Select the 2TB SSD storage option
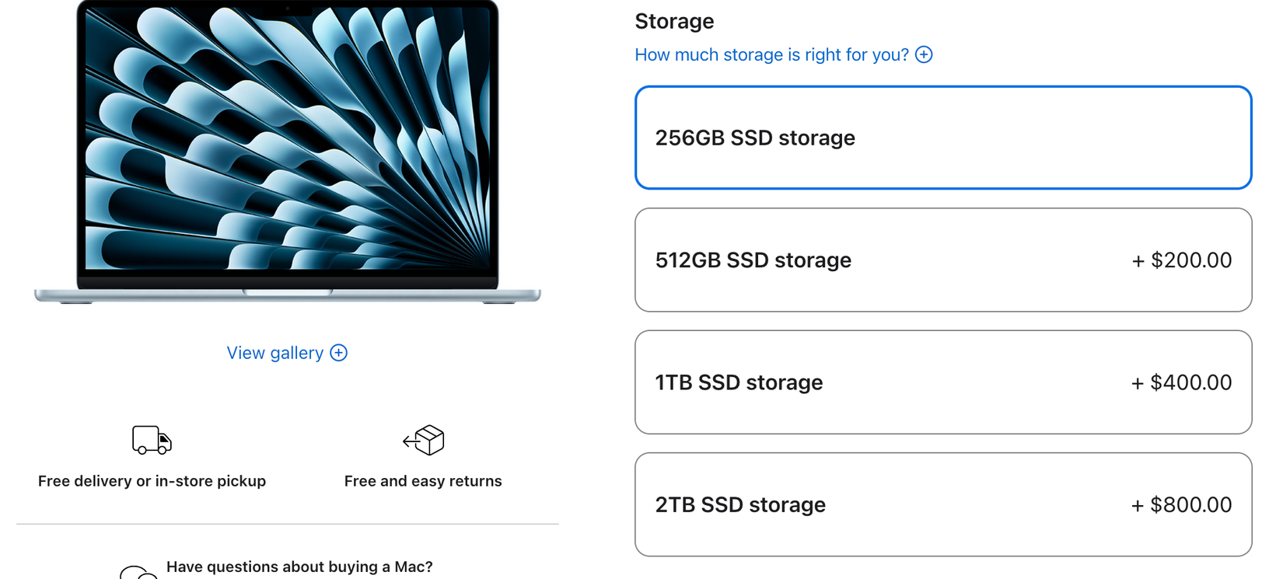Viewport: 1283px width, 579px height. point(943,504)
